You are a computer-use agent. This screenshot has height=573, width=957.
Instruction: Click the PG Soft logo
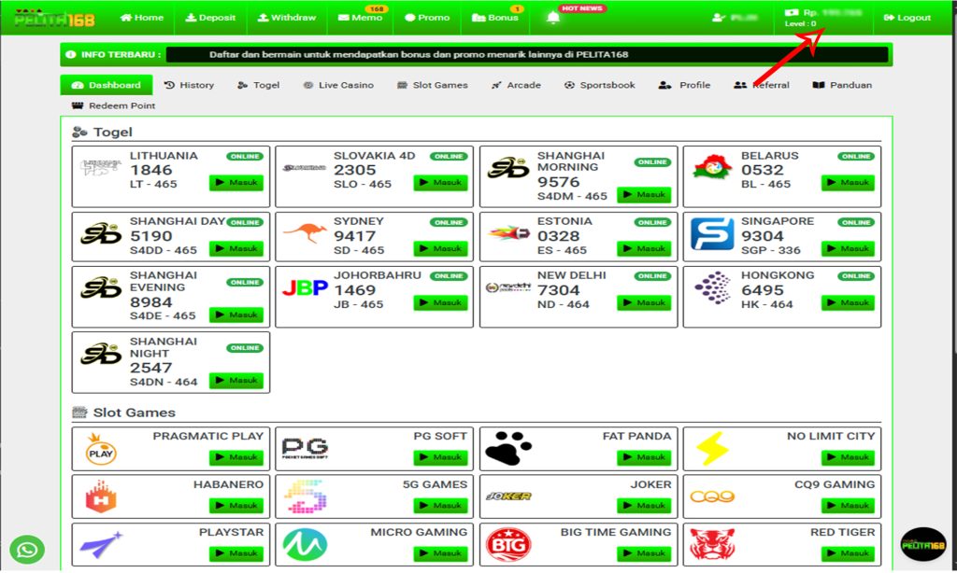[x=305, y=449]
